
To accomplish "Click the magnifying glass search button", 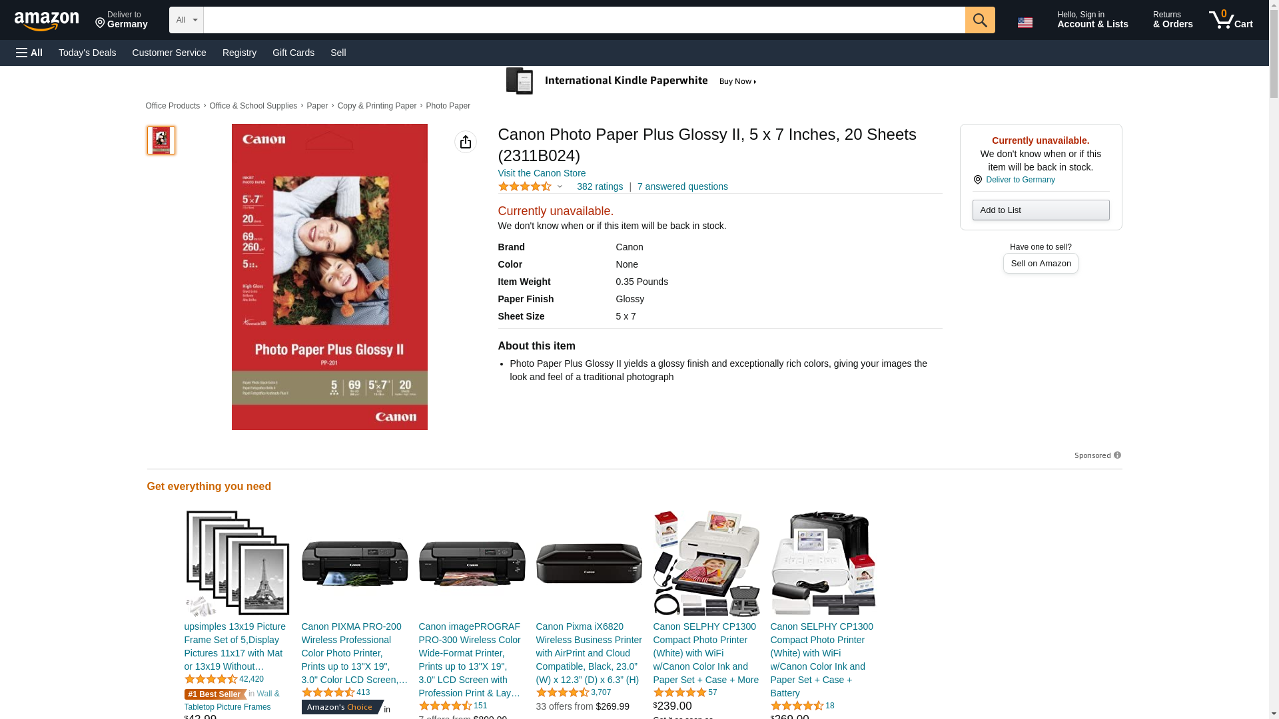I will tap(980, 20).
